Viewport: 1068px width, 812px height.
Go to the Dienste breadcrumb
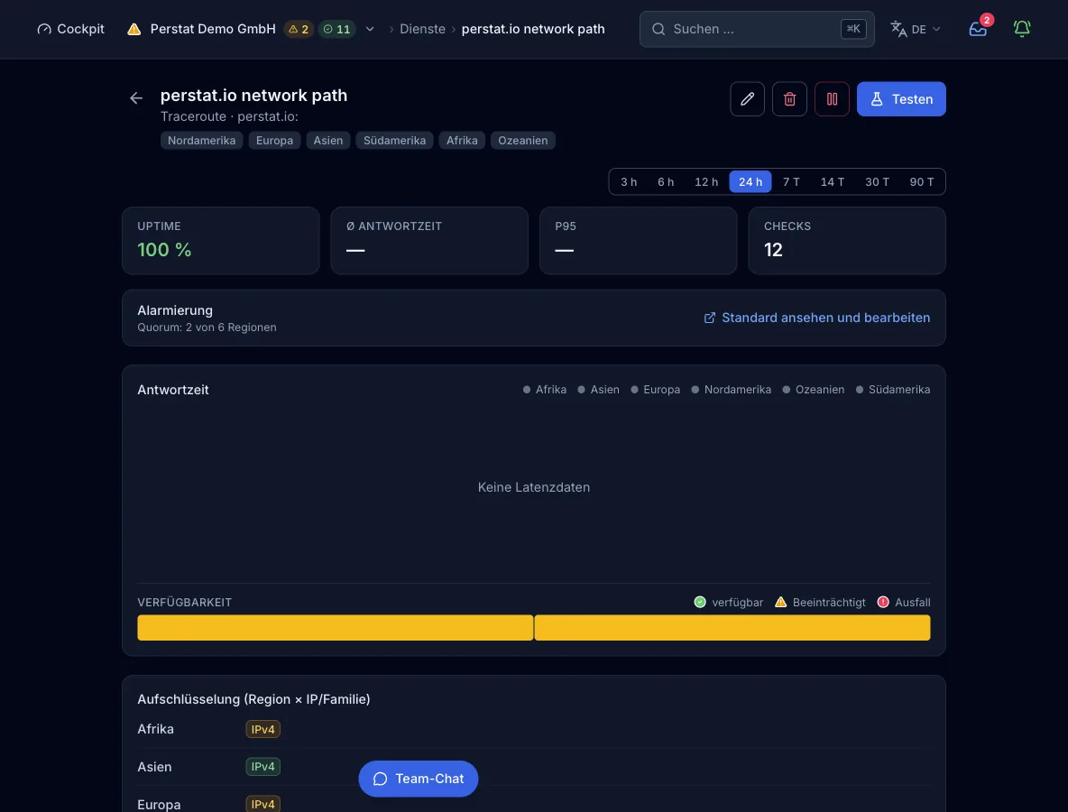click(422, 29)
